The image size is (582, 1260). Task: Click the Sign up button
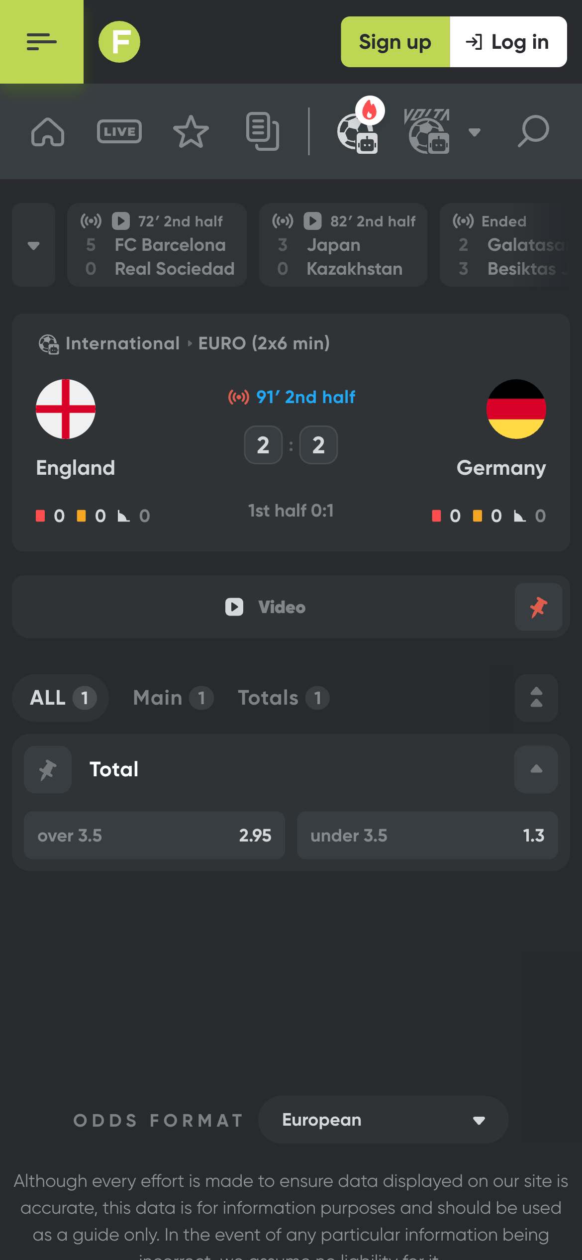coord(395,42)
